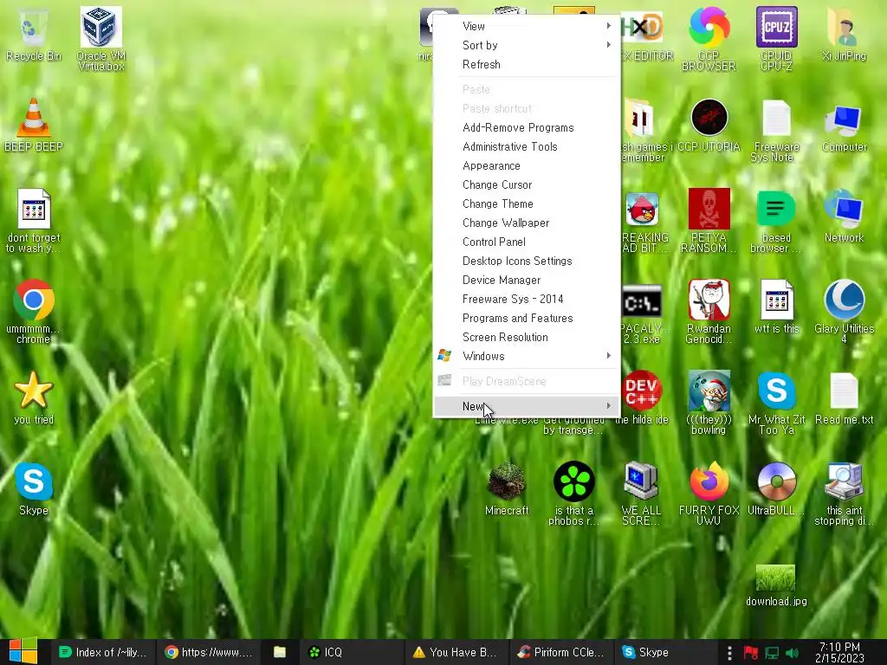Expand the New submenu
This screenshot has width=887, height=665.
click(x=528, y=406)
